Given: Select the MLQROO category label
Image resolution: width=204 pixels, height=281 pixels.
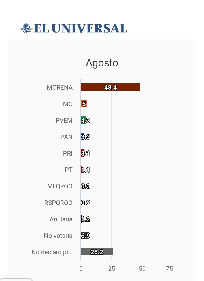Looking at the screenshot, I should pyautogui.click(x=60, y=186).
